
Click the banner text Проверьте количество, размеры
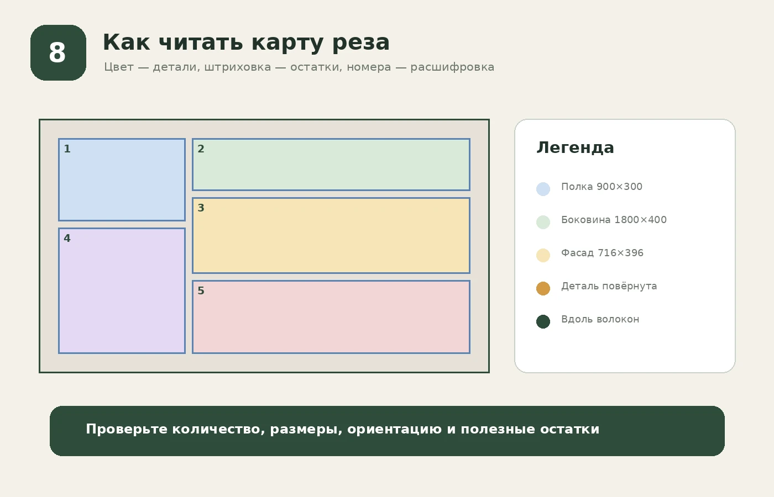pyautogui.click(x=342, y=429)
